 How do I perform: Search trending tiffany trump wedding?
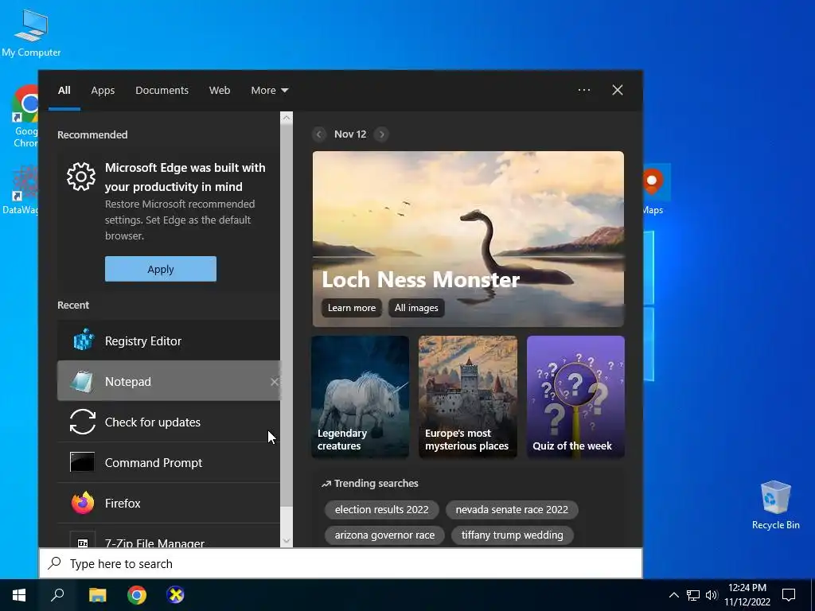512,535
